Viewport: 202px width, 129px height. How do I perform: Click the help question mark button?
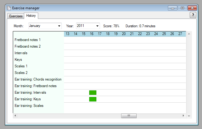click(193, 15)
